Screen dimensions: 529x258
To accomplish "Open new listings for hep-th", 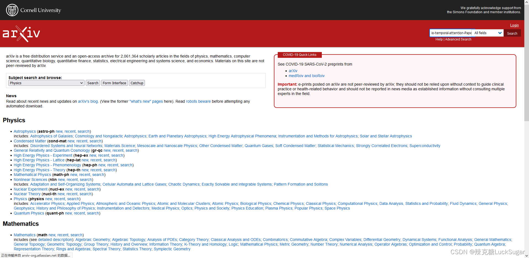I will click(85, 170).
